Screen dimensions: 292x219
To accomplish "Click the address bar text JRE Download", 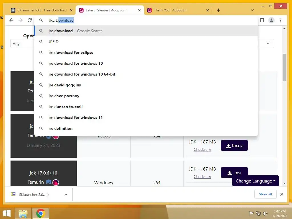I will tap(61, 20).
